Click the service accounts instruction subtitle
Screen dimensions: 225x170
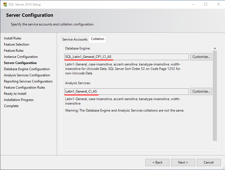point(53,24)
